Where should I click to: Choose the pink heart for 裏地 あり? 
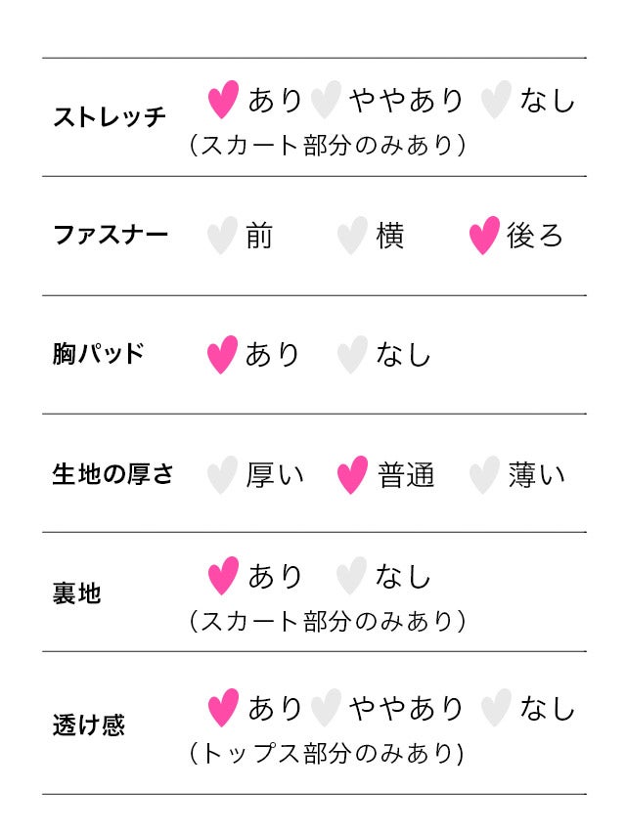(x=223, y=575)
